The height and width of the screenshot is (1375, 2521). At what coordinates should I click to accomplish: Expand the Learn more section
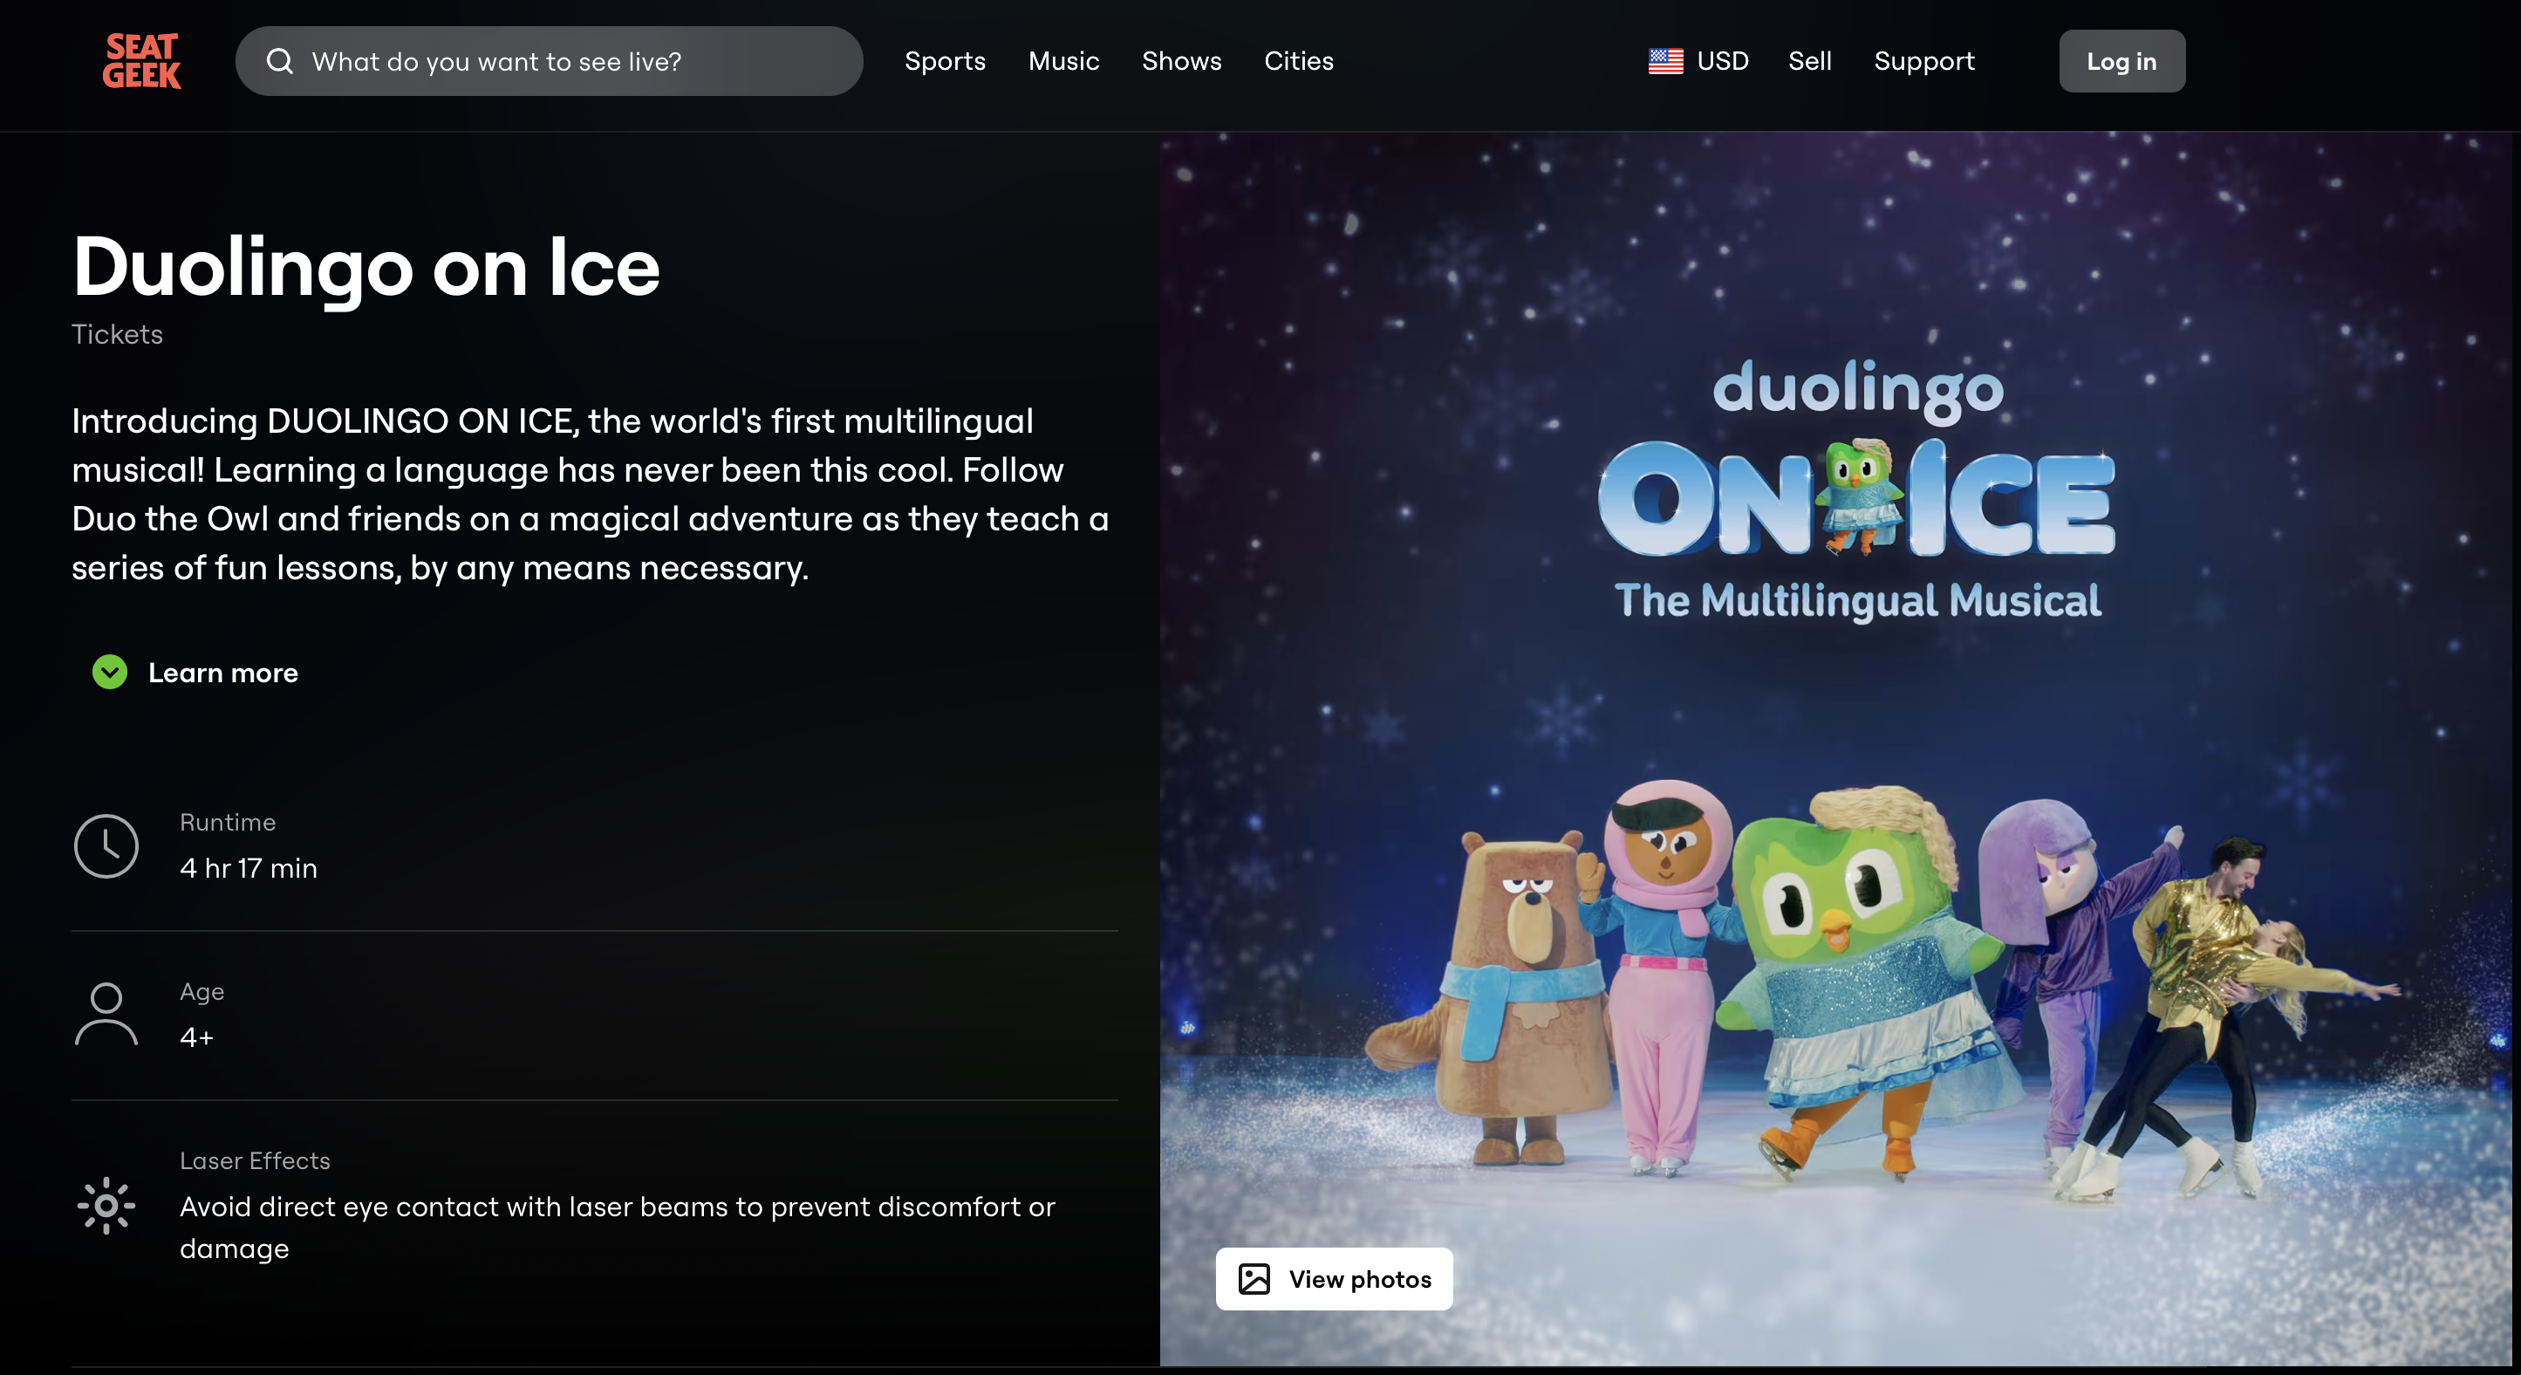(x=223, y=673)
